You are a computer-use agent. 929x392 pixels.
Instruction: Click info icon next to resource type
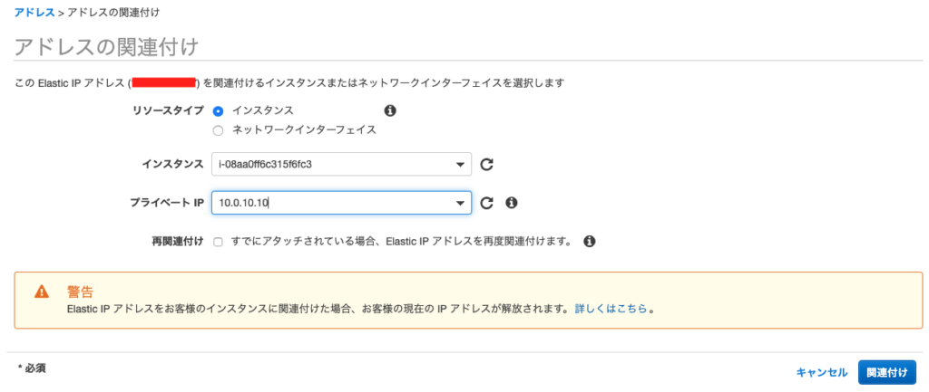(x=390, y=110)
